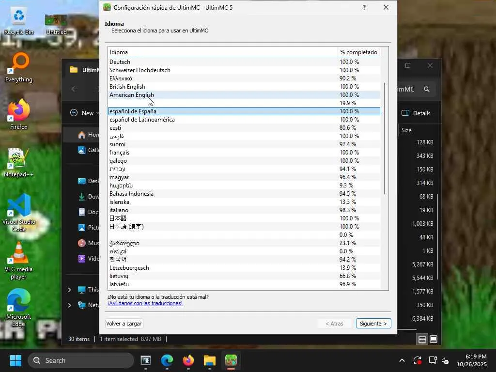496x372 pixels.
Task: Select français in the language list
Action: tap(244, 152)
